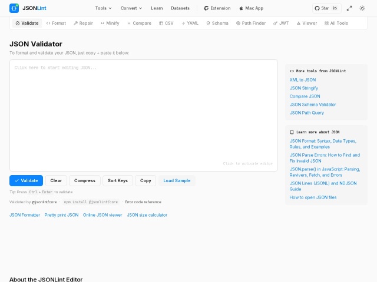Screen dimensions: 377x282
Task: Click the JWT key icon
Action: (x=275, y=23)
